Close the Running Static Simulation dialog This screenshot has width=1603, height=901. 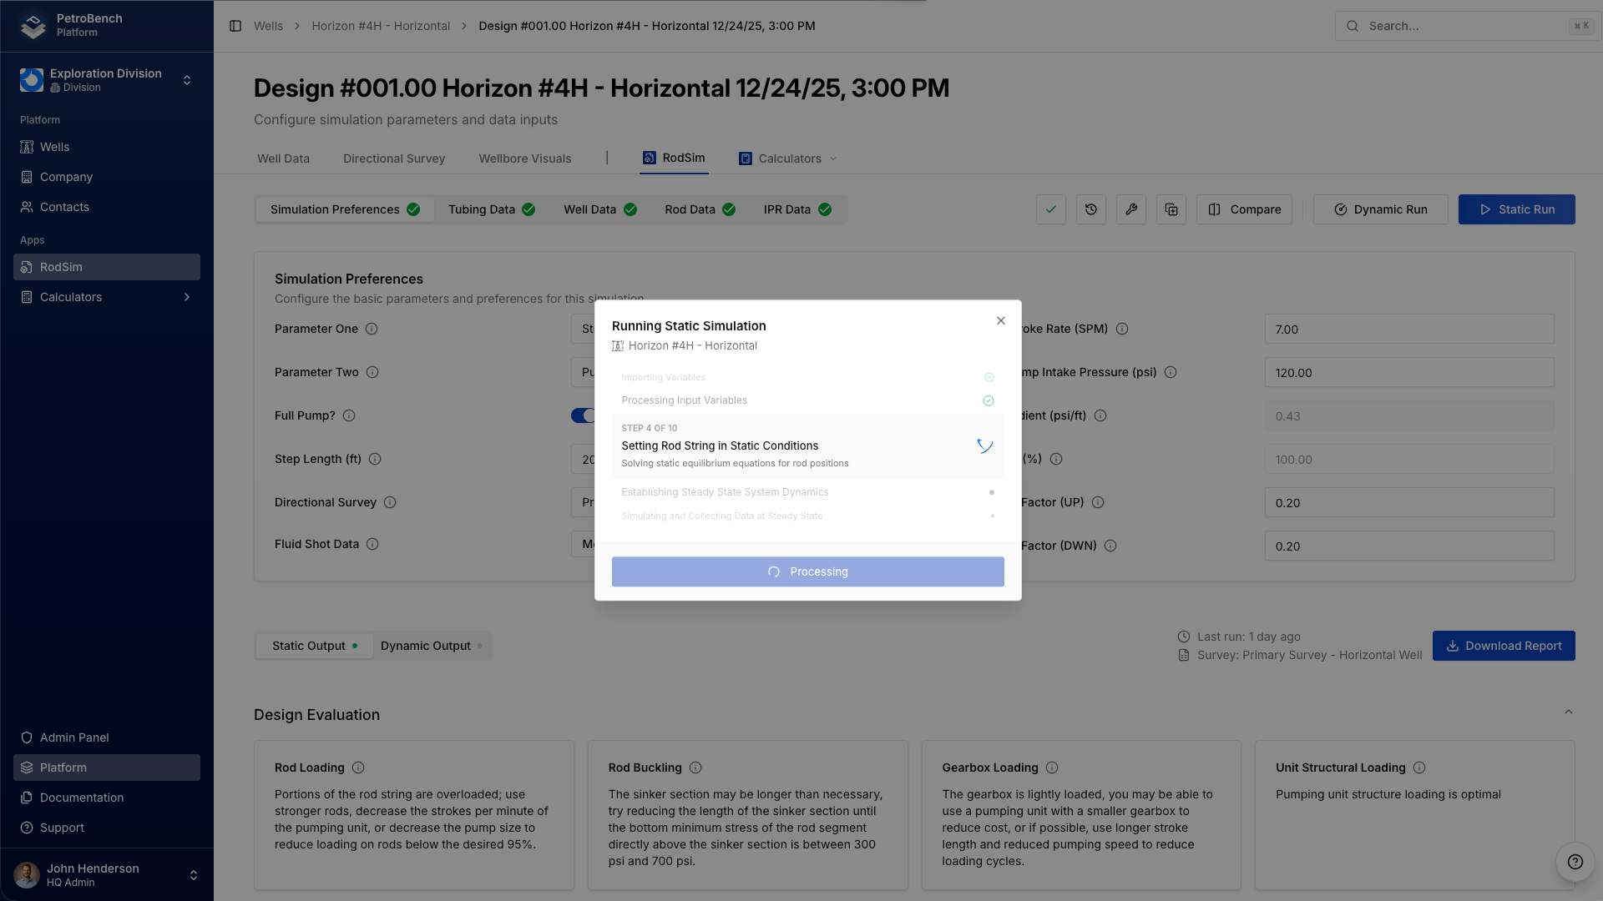1000,320
